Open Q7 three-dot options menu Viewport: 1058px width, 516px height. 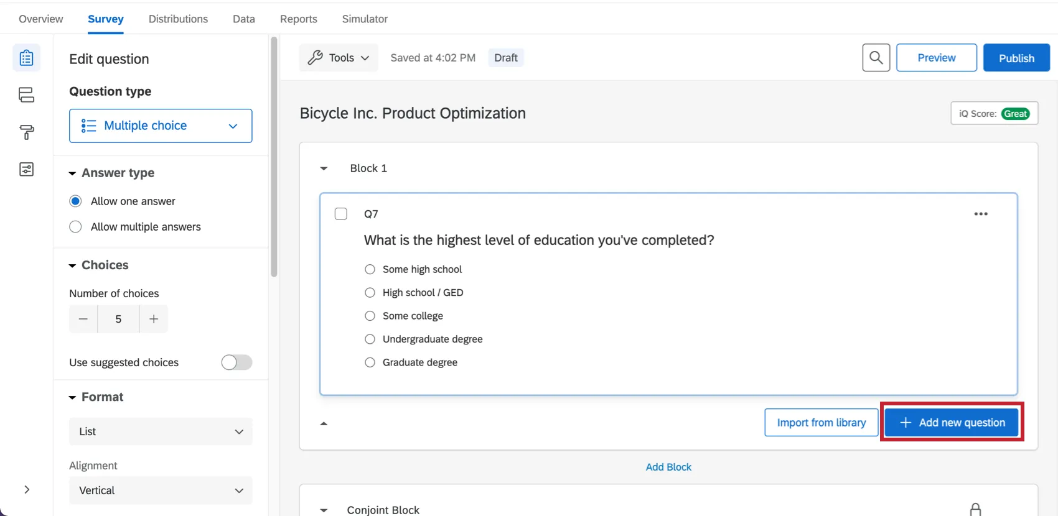point(981,214)
